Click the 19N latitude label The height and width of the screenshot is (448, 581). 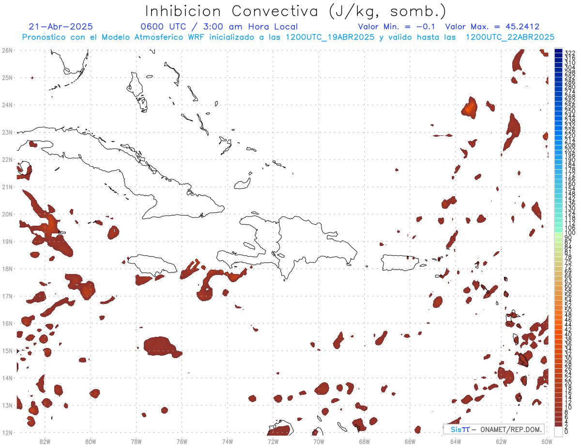click(7, 241)
